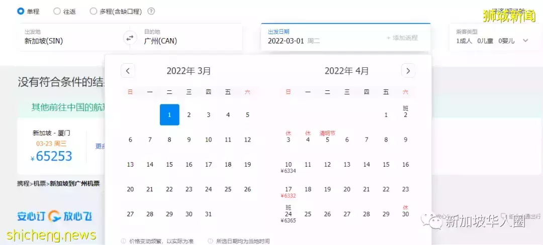Open 机票 breadcrumb link
The width and height of the screenshot is (543, 245).
[x=40, y=183]
